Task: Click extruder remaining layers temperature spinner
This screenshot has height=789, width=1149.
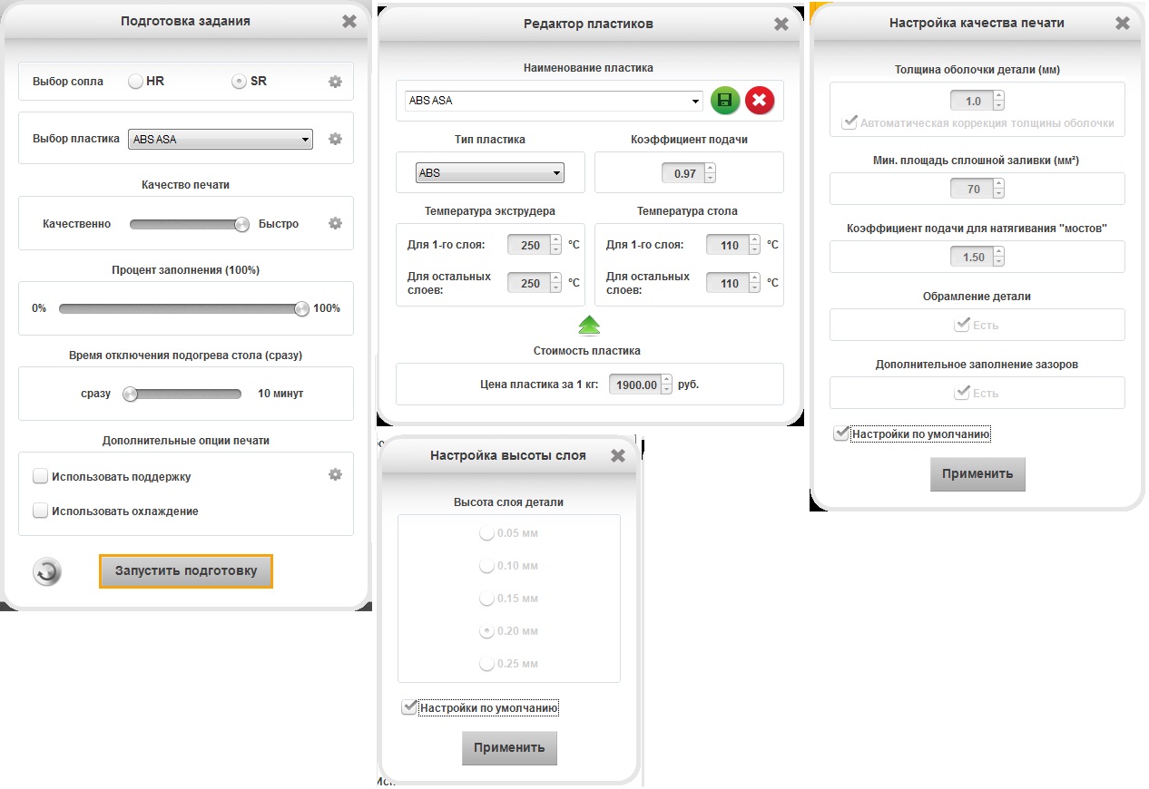Action: click(534, 283)
